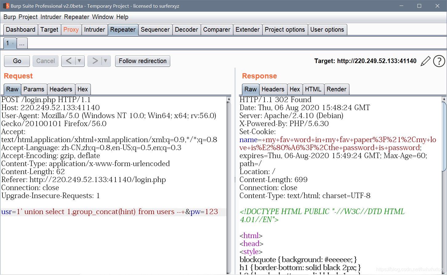Click the response pane vertical scrollbar thumb
The image size is (447, 275).
pyautogui.click(x=444, y=136)
